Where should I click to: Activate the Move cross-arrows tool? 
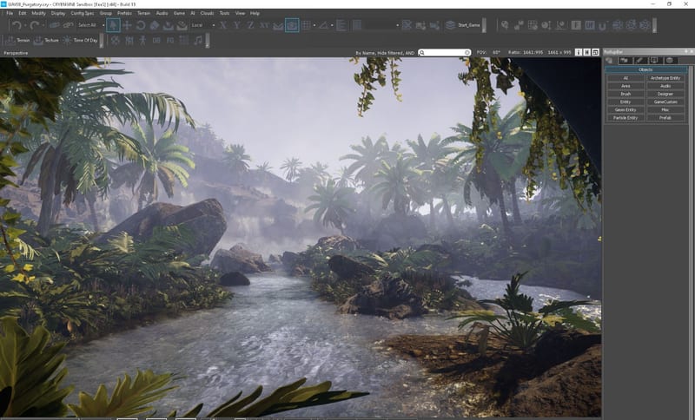(127, 25)
